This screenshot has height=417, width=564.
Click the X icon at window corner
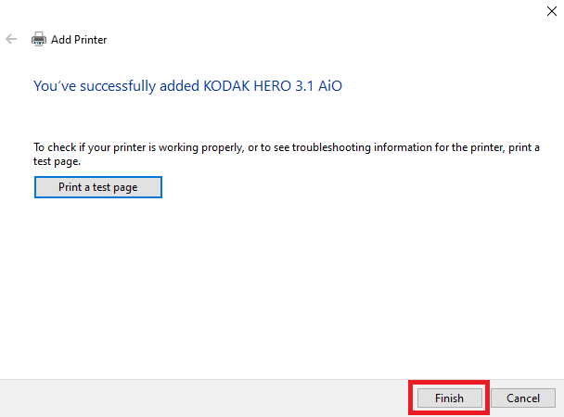pos(551,11)
